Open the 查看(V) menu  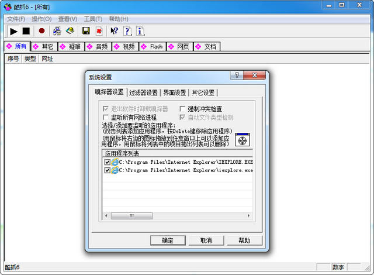(68, 19)
